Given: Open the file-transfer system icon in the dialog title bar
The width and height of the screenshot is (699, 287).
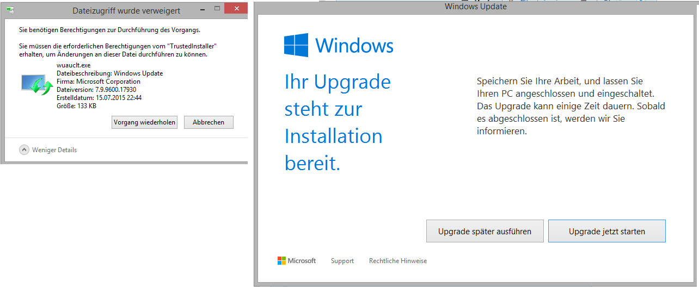Looking at the screenshot, I should pyautogui.click(x=10, y=10).
